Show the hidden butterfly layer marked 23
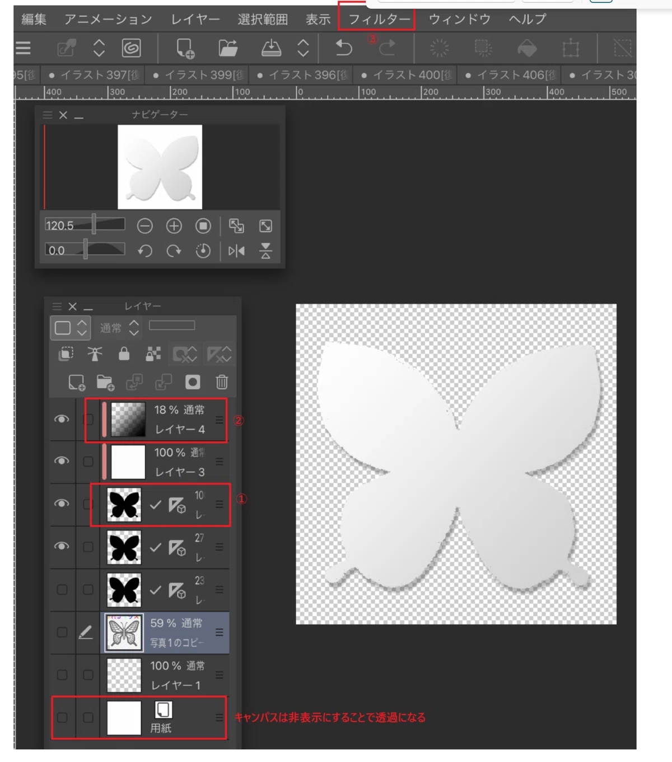The width and height of the screenshot is (672, 762). click(x=62, y=590)
